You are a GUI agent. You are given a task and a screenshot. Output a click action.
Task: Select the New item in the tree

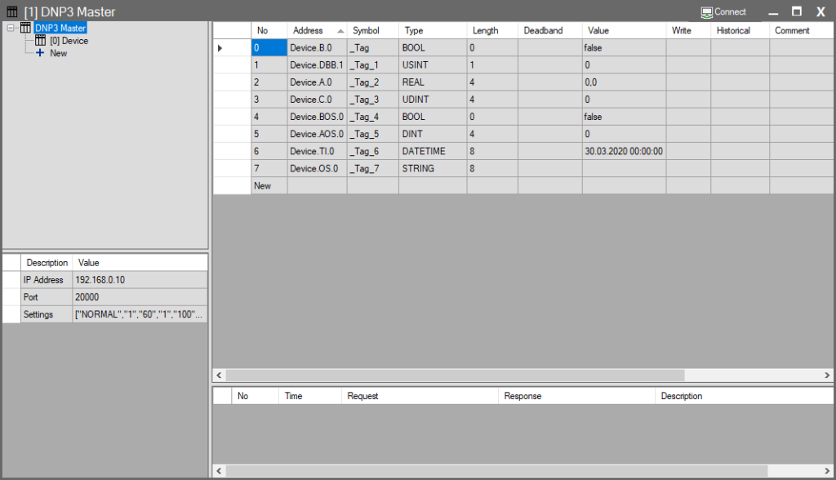pos(59,53)
